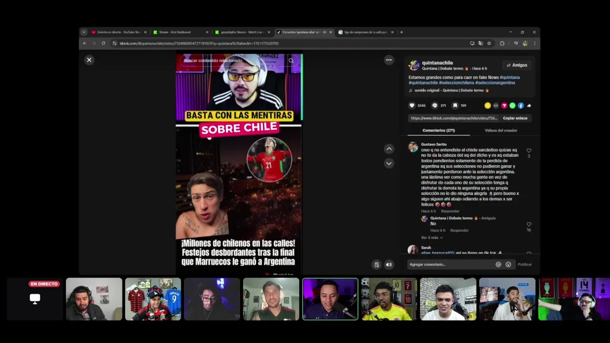
Task: Share via the green WhatsApp icon
Action: [x=512, y=105]
